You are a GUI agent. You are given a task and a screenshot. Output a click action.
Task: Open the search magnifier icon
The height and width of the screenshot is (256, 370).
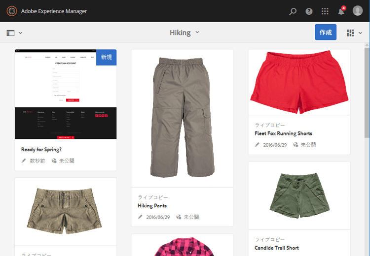293,11
